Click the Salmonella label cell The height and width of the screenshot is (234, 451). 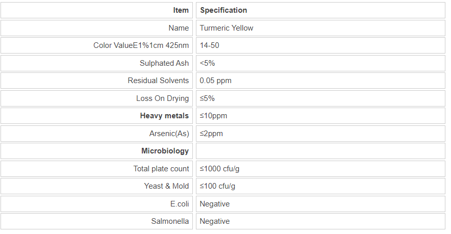[x=170, y=221]
